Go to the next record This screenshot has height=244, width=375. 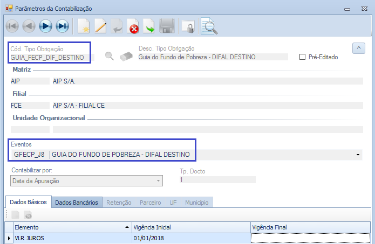click(45, 26)
